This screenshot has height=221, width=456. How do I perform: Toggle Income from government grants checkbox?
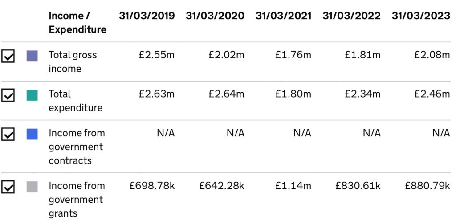[8, 187]
